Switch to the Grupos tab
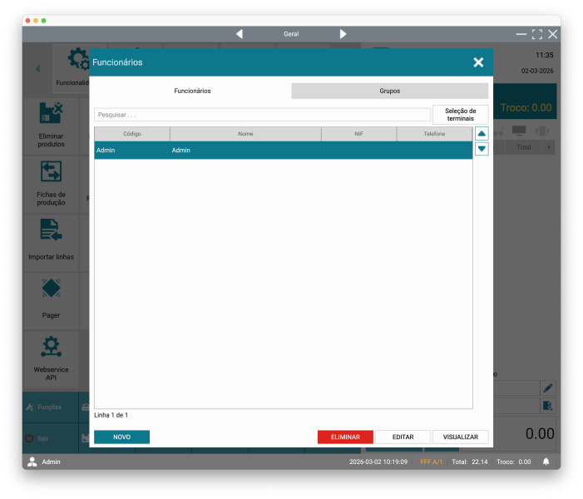Screen dimensions: 583x499 point(389,91)
